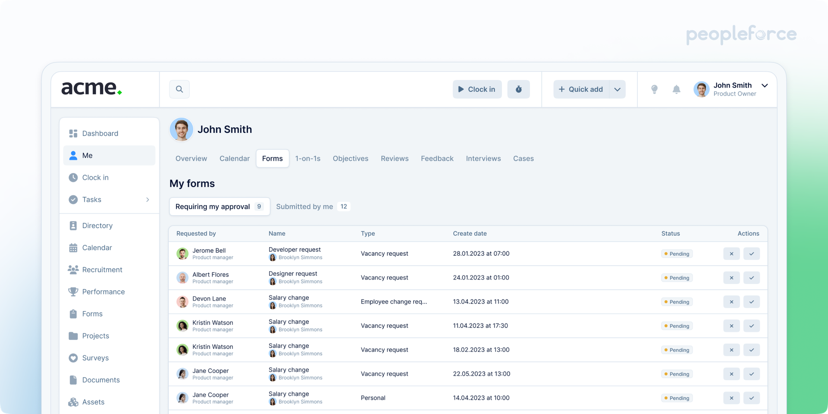Click the Clock in button
Screen dimensions: 828x414
tap(477, 89)
